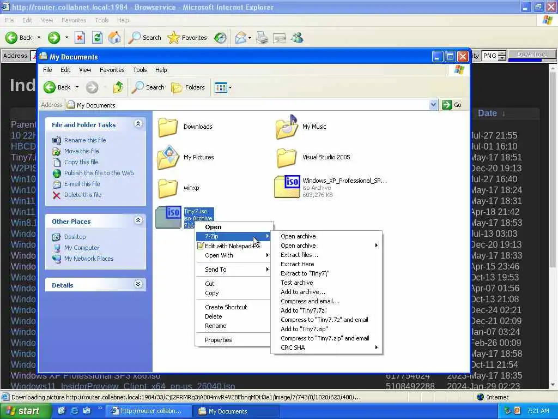
Task: Click Internet Explorer Print icon
Action: tap(262, 38)
